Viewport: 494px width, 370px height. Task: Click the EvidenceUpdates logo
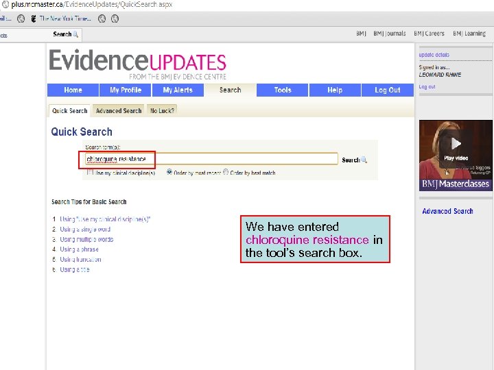point(138,64)
